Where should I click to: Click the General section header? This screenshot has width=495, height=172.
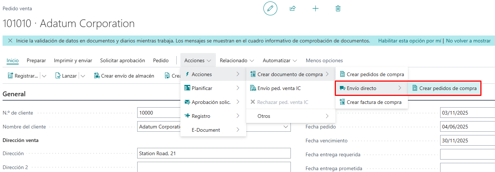click(14, 94)
